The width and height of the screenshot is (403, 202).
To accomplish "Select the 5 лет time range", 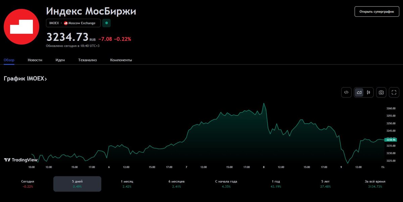I will tap(326, 184).
